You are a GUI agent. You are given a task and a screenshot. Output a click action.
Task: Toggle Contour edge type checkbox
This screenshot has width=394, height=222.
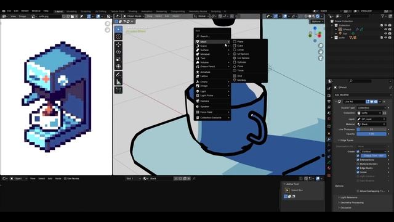(358, 152)
